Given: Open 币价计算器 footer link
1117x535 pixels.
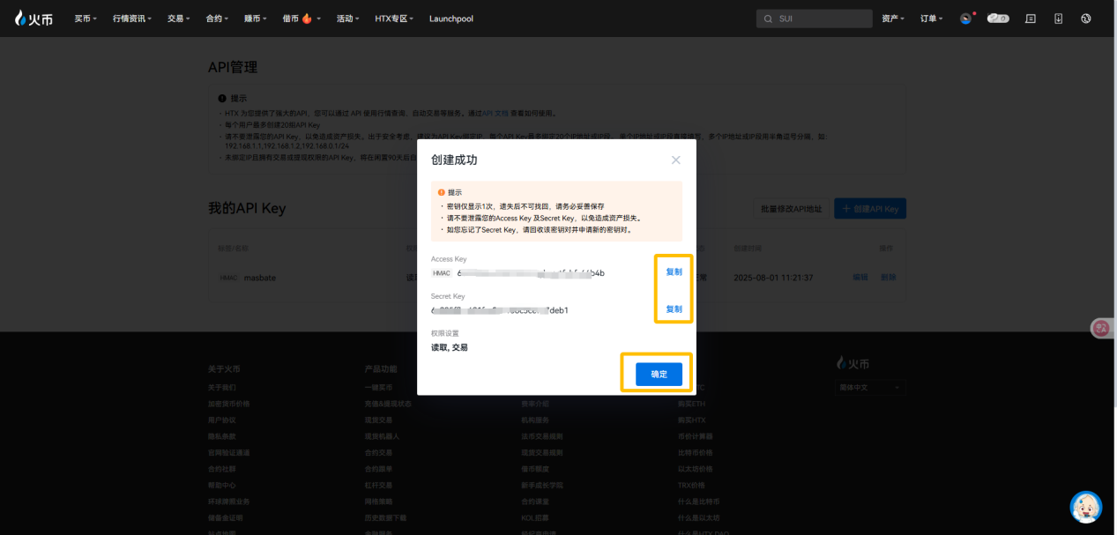Looking at the screenshot, I should pyautogui.click(x=696, y=436).
